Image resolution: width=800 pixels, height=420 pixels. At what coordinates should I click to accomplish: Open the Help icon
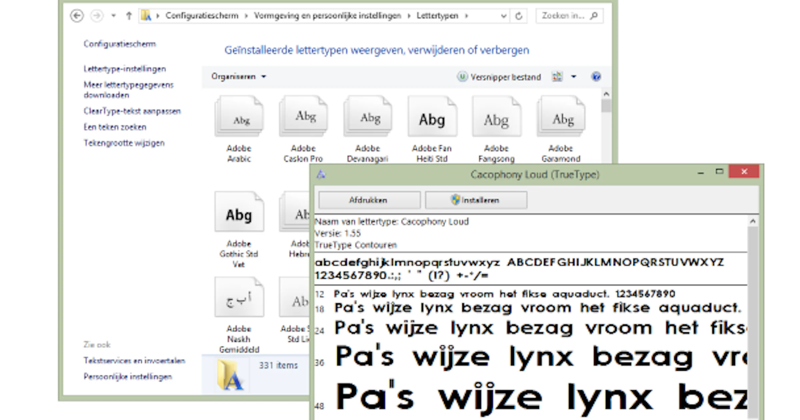point(596,77)
